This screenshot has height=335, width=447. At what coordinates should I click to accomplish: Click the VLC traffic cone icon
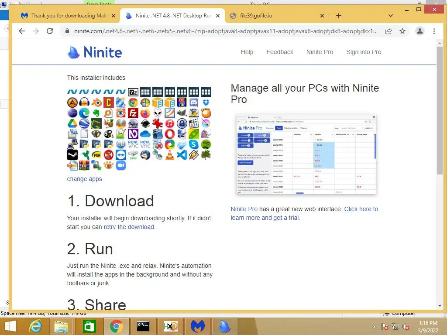(169, 155)
